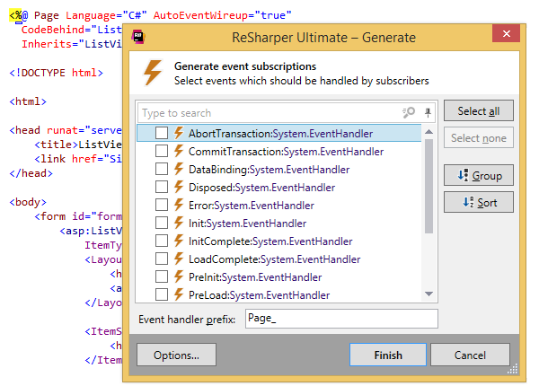Enable the Disposed event checkbox
This screenshot has width=539, height=386.
(x=162, y=187)
